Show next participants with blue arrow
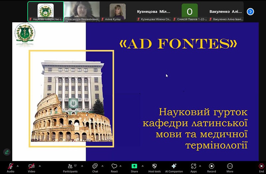Viewport: 266px width, 174px height. [x=250, y=12]
